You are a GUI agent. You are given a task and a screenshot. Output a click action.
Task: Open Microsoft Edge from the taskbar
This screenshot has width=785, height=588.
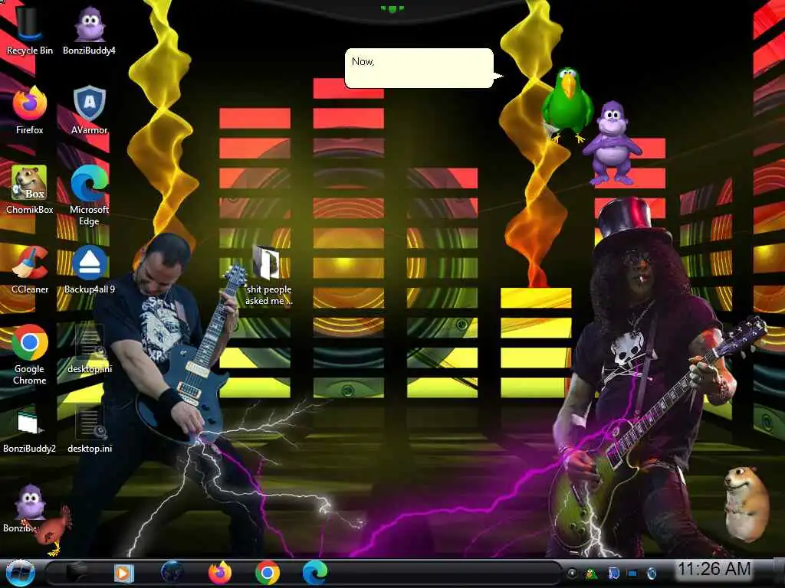click(315, 573)
